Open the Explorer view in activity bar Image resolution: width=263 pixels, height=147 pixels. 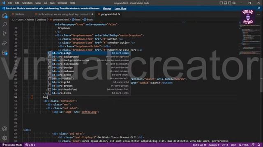pos(5,16)
